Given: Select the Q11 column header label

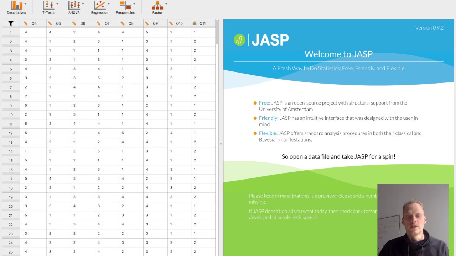Looking at the screenshot, I should (203, 23).
